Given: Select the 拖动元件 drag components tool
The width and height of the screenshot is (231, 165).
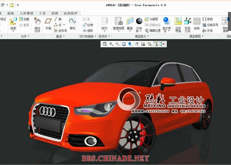Looking at the screenshot, I should click(x=37, y=24).
